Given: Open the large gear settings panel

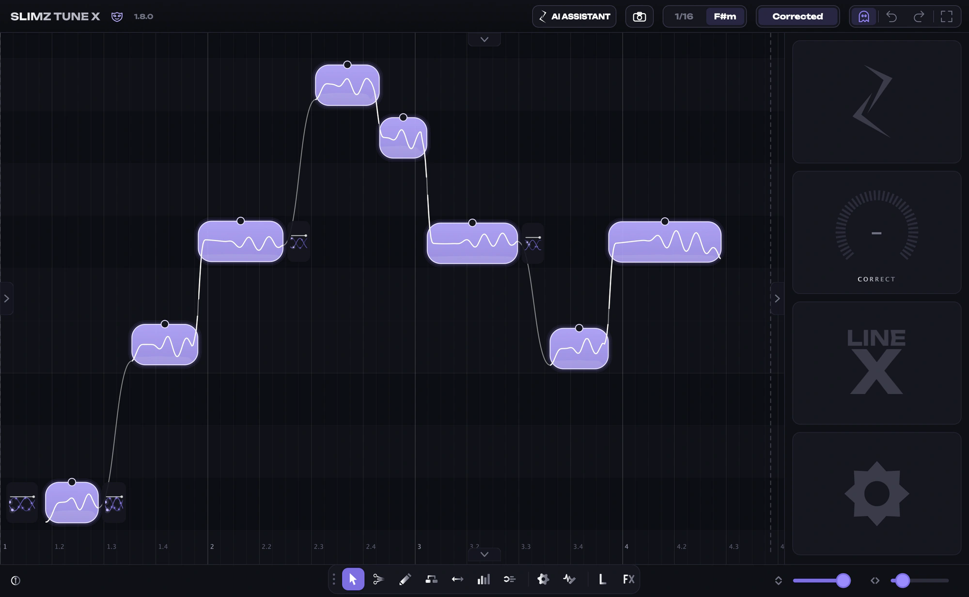Looking at the screenshot, I should coord(876,494).
